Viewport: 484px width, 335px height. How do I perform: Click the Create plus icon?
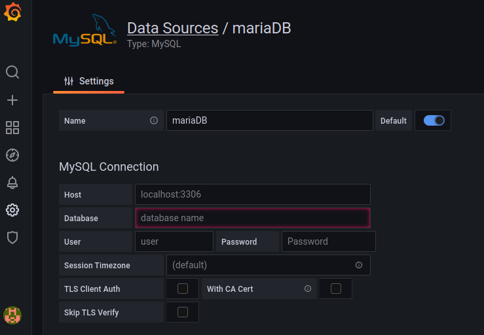tap(12, 100)
